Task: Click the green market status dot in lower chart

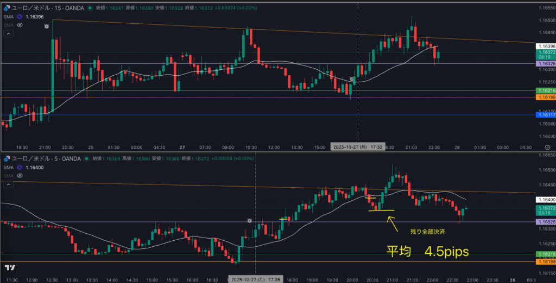Action: point(86,159)
